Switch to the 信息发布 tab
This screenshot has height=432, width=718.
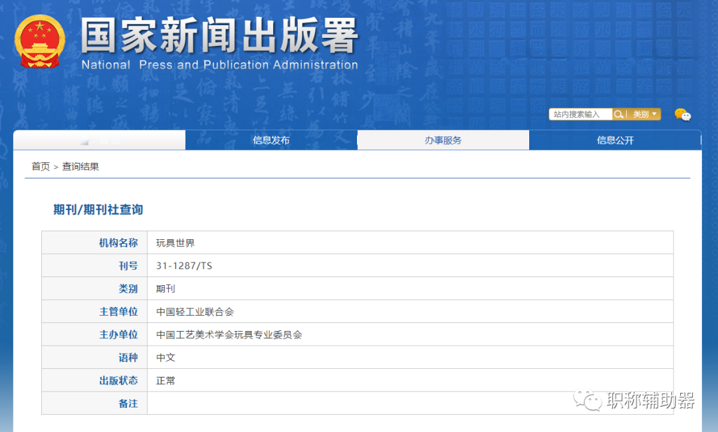pos(271,140)
